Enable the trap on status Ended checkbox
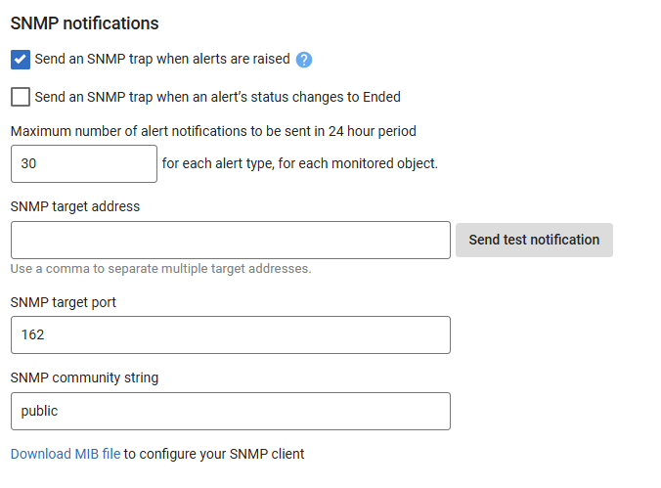 coord(21,97)
